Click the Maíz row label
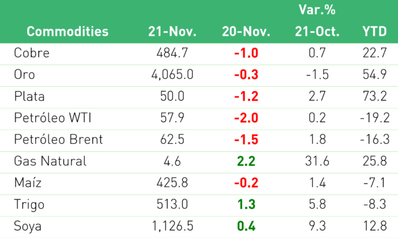This screenshot has height=238, width=398. (27, 183)
